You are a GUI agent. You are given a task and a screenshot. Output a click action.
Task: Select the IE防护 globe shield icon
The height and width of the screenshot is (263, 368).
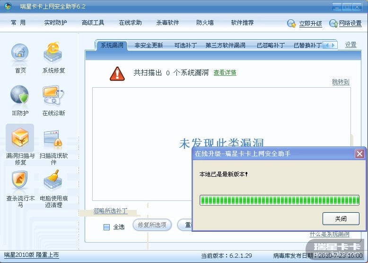pos(20,95)
